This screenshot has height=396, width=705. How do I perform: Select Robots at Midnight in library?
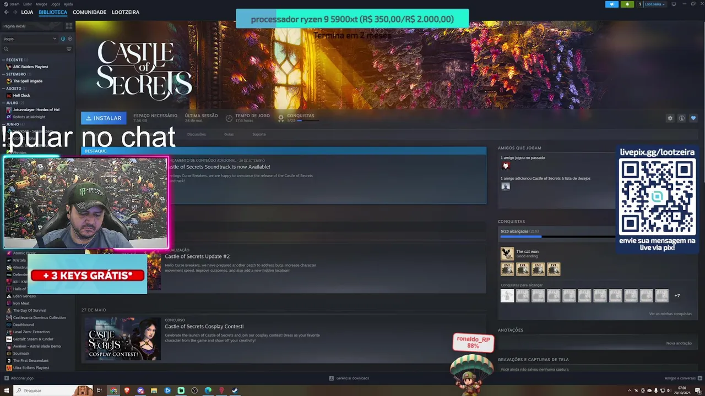29,117
